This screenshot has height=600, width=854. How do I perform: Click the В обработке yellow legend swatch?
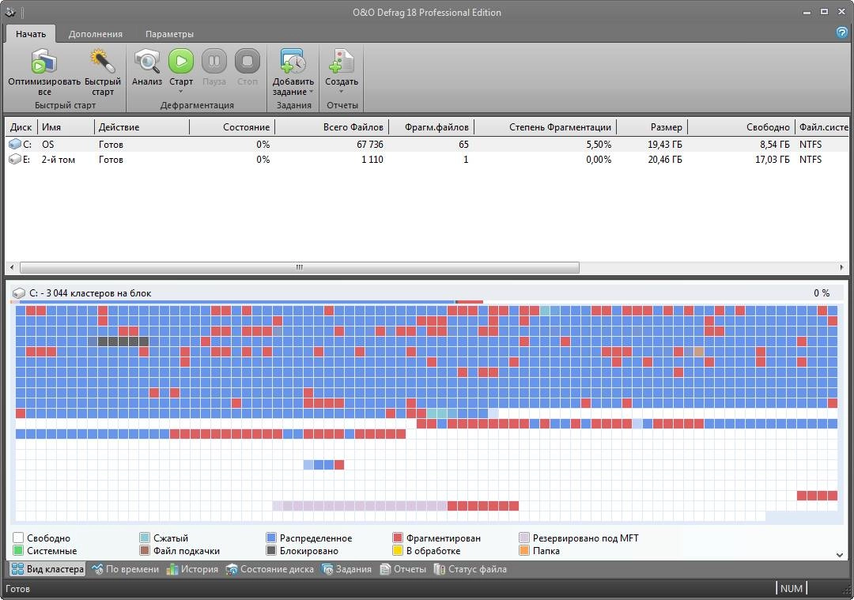click(398, 550)
